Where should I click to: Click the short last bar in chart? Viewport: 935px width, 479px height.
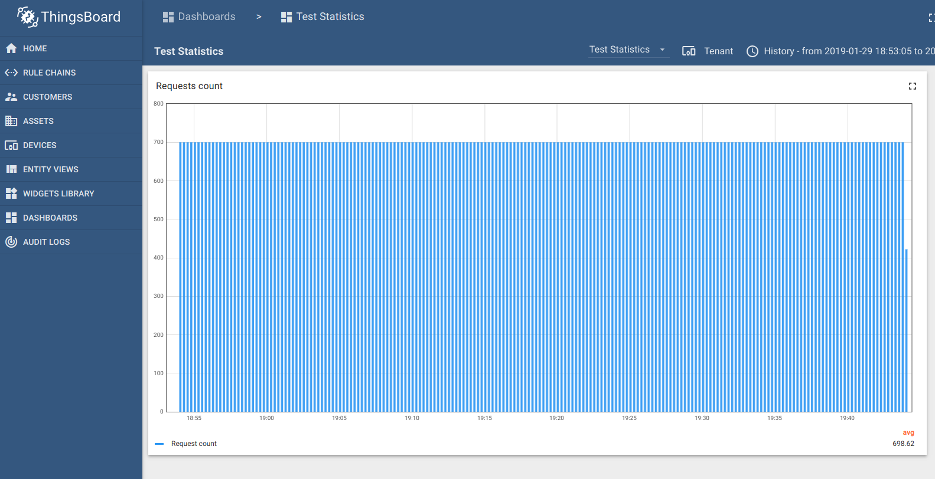coord(906,330)
